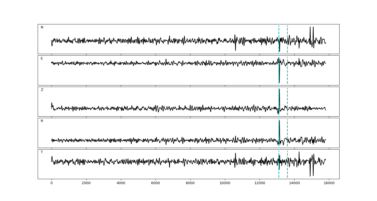This screenshot has height=201, width=377.
Task: Click the E channel label
Action: pyautogui.click(x=42, y=59)
